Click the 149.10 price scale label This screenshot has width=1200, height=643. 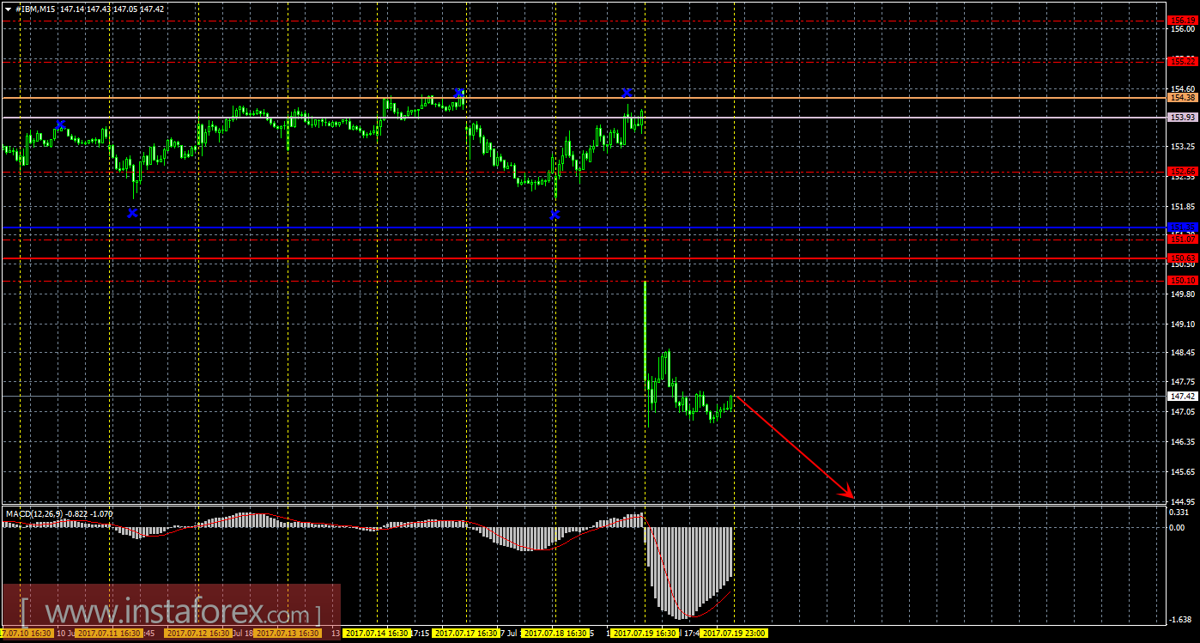1183,325
